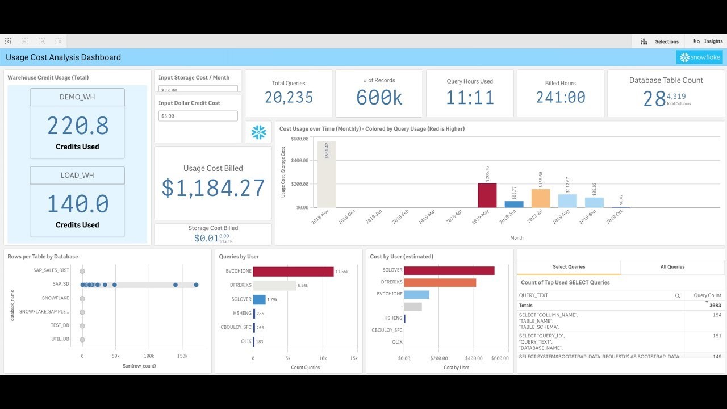This screenshot has width=727, height=409.
Task: Click the small snowflake icon tile
Action: (x=258, y=132)
